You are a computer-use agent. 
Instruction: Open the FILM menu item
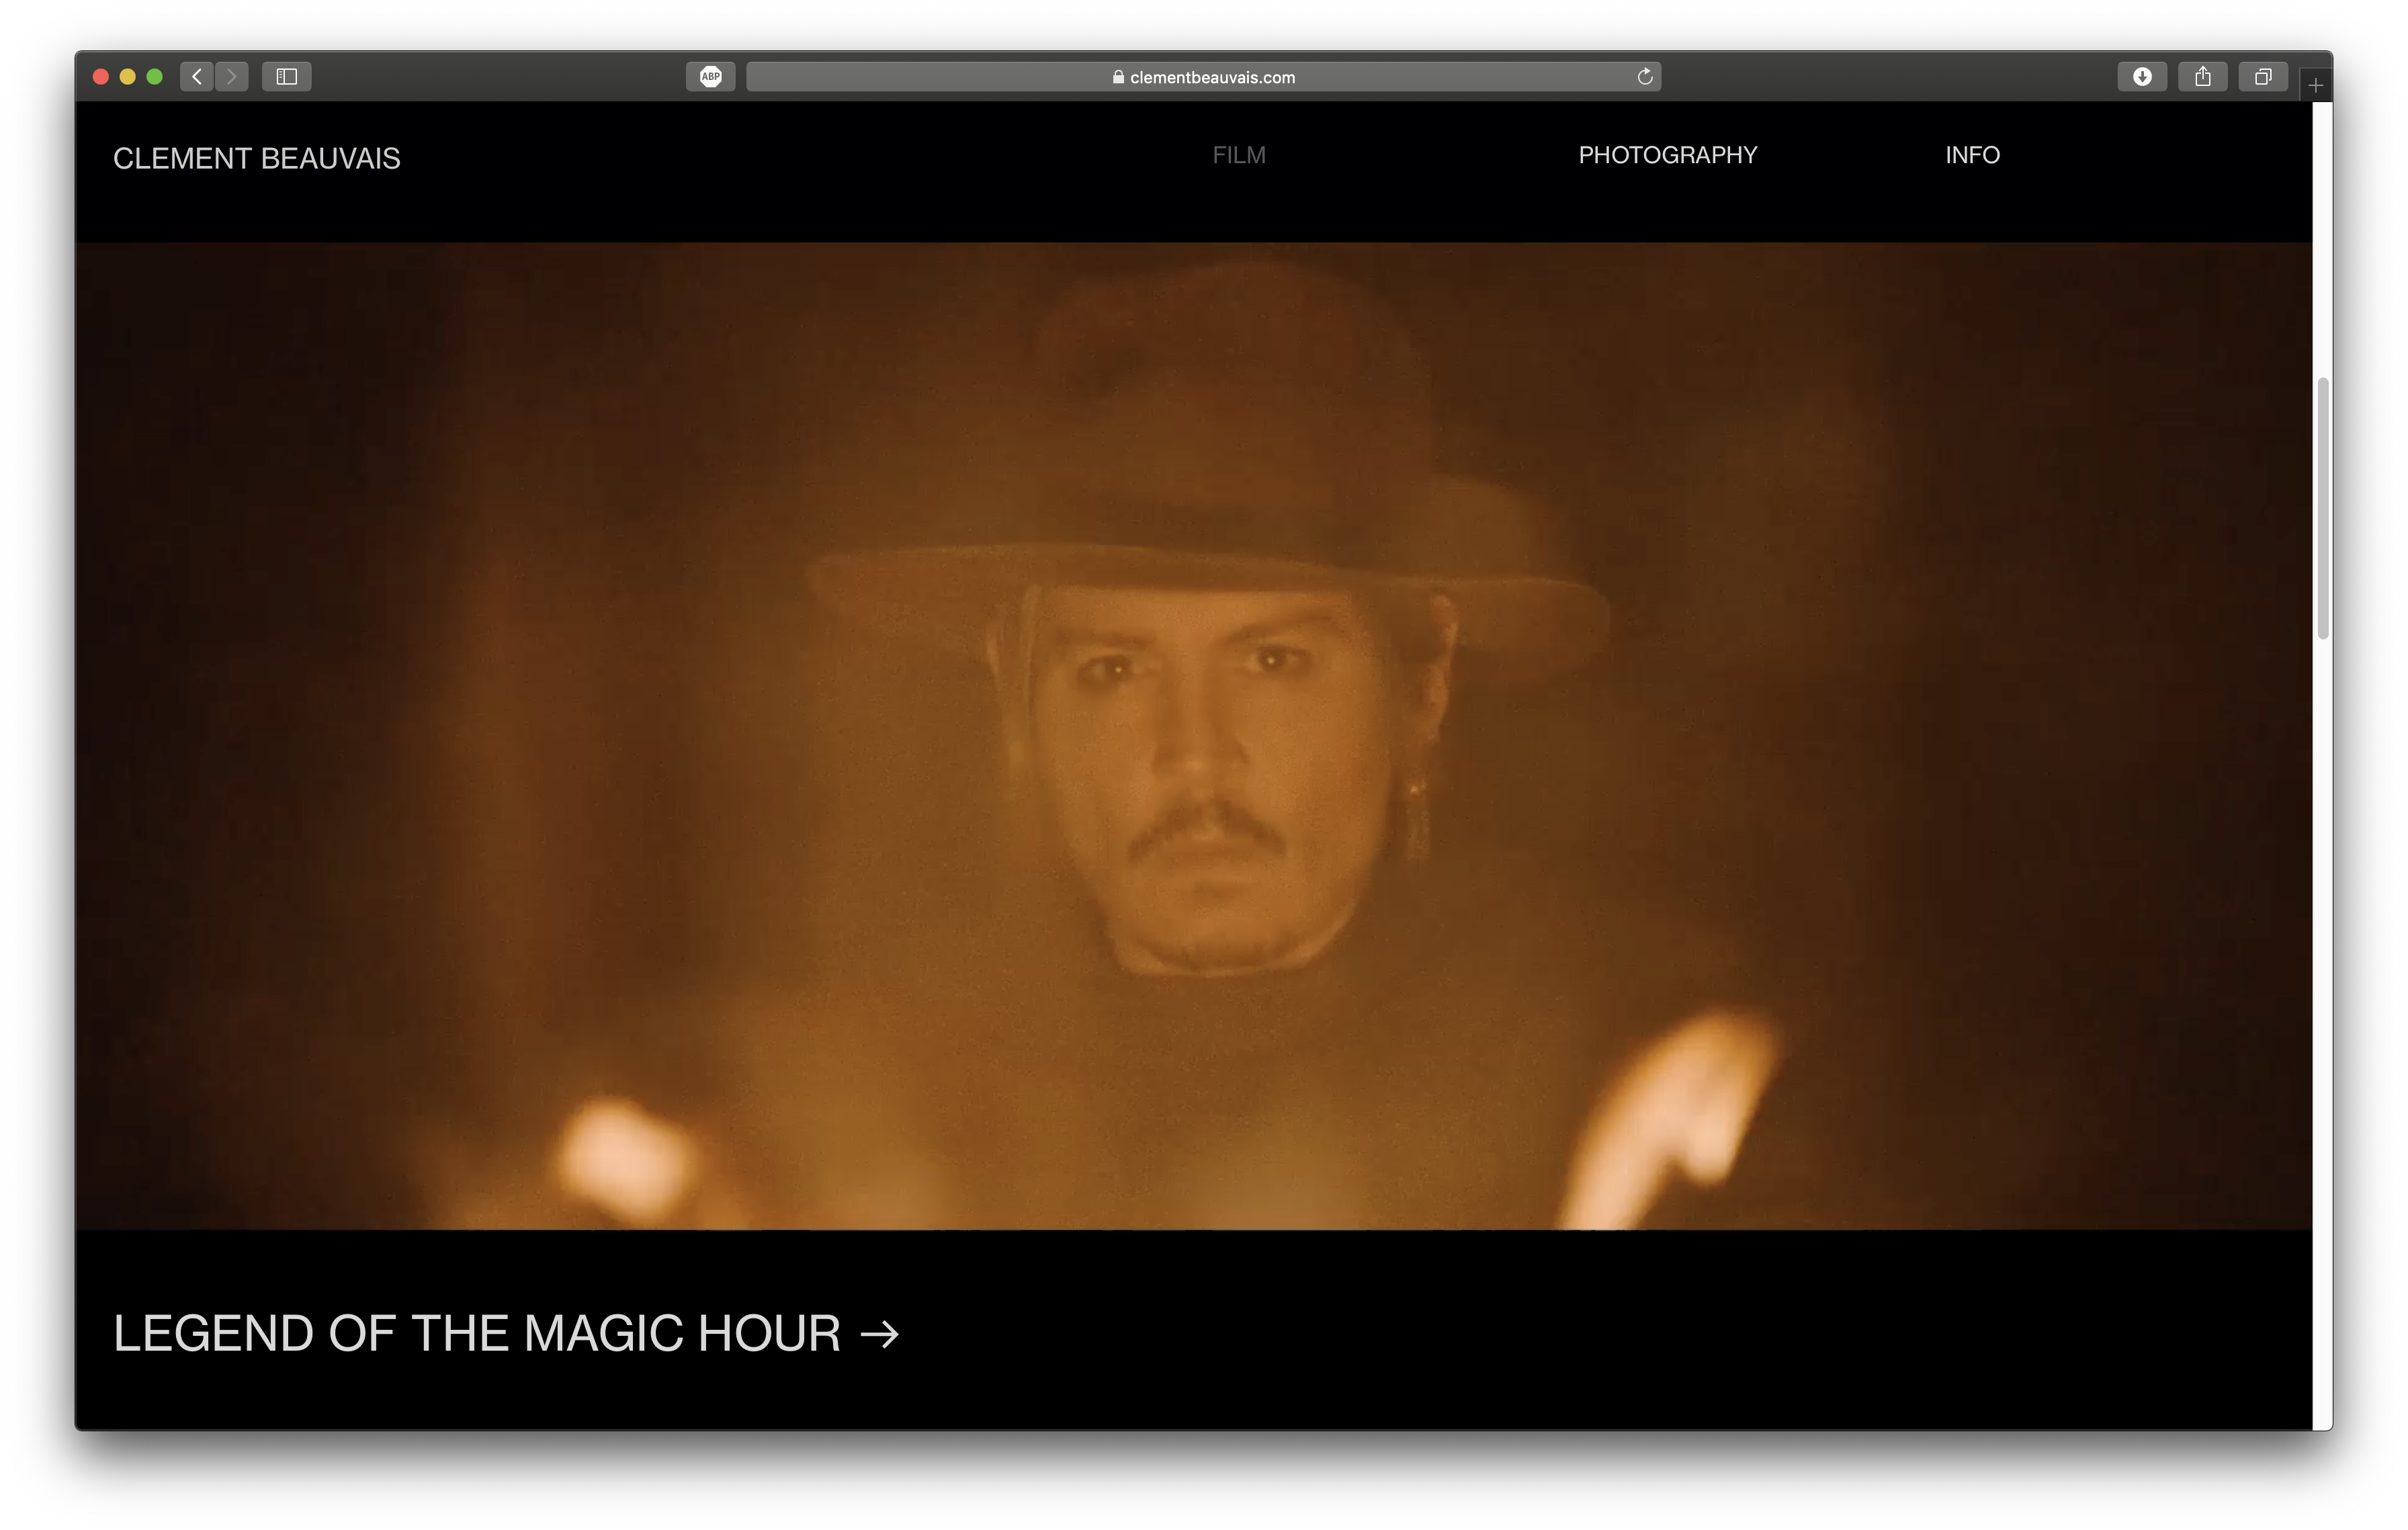(x=1239, y=155)
